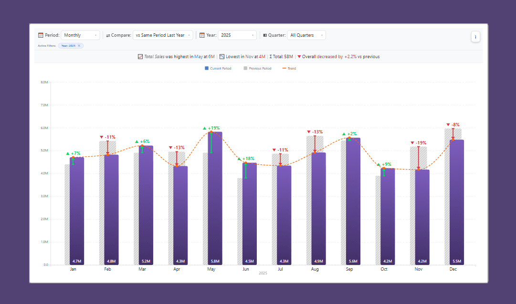
Task: Click the +9% label above Oct
Action: coord(386,164)
